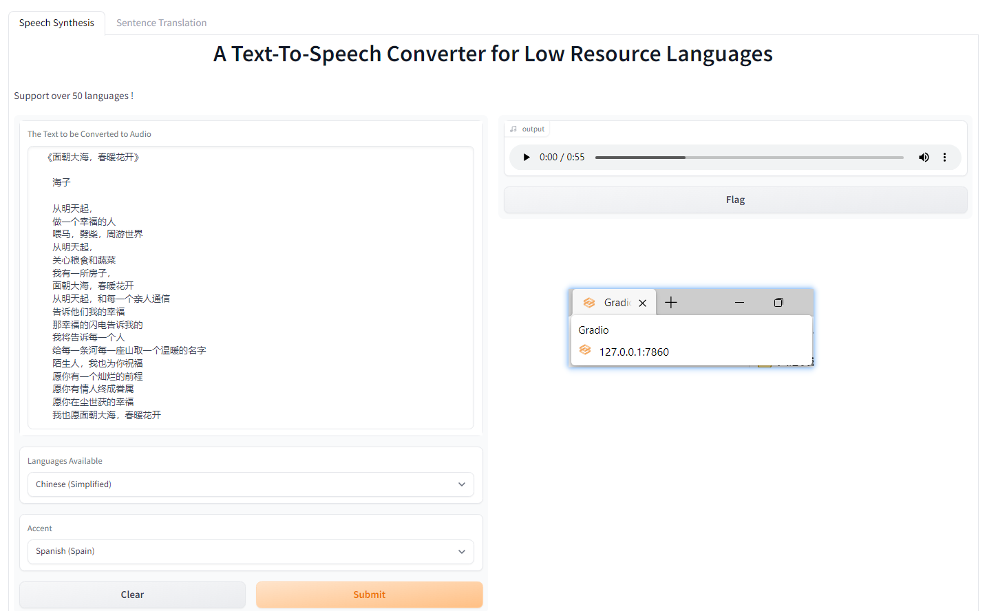987x611 pixels.
Task: Click the line 陌生人，我也为你祝福
Action: (98, 363)
